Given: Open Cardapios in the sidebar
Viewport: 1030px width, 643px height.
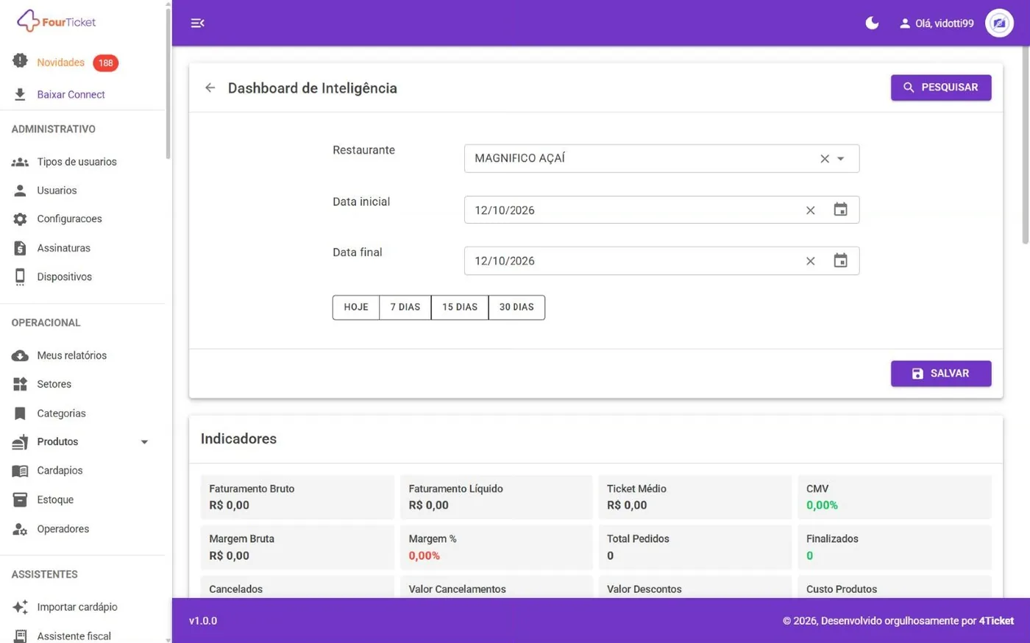Looking at the screenshot, I should tap(60, 471).
